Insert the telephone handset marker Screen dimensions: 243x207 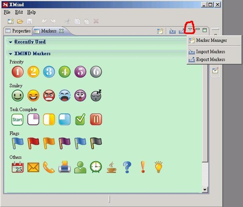(x=49, y=167)
